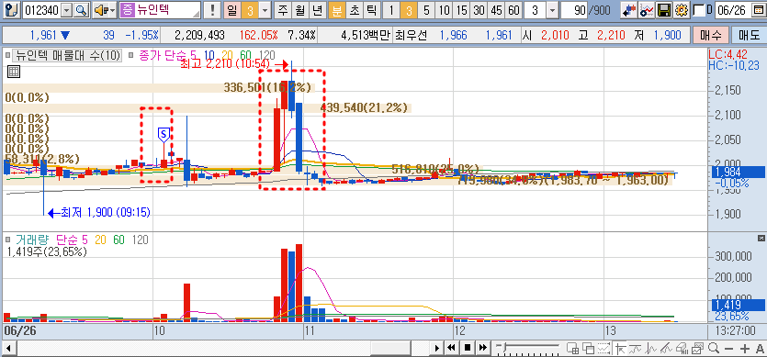Viewport: 767px width, 357px height.
Task: Toggle the D checkbox near date
Action: [x=700, y=10]
